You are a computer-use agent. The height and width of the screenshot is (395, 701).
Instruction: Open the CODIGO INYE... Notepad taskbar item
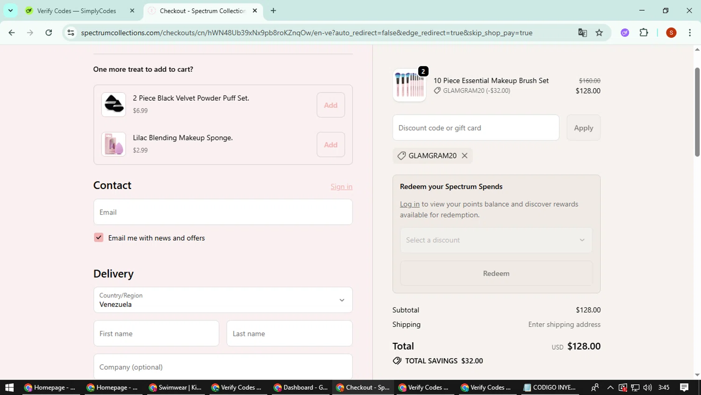pos(550,388)
